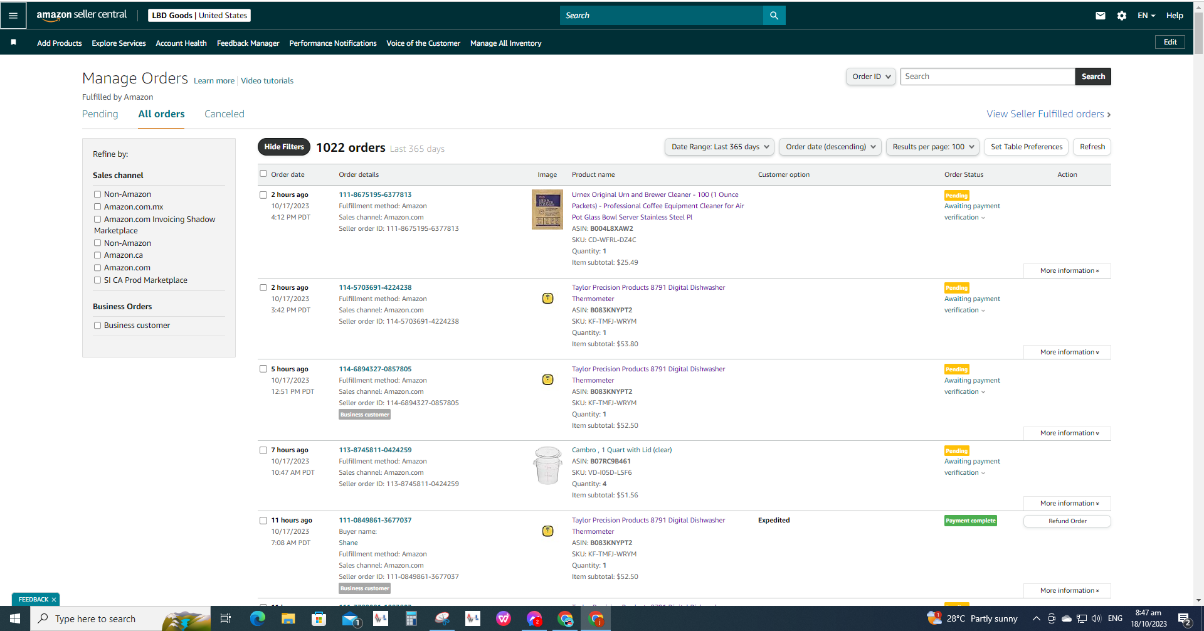Click the Cambro 1 Quart container image
Screen dimensions: 1204x631
(x=547, y=465)
